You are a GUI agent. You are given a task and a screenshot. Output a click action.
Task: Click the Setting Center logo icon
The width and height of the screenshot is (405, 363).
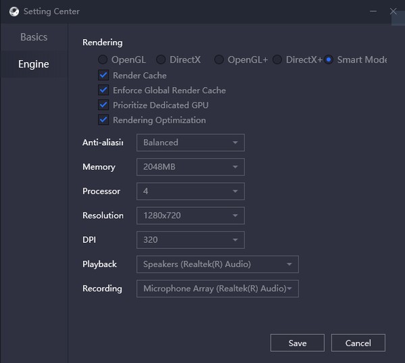pyautogui.click(x=13, y=11)
